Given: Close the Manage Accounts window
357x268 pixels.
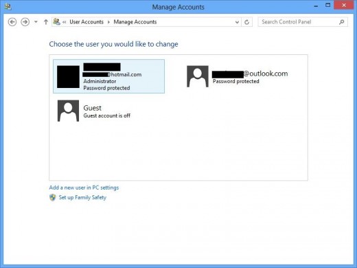Looking at the screenshot, I should 344,5.
